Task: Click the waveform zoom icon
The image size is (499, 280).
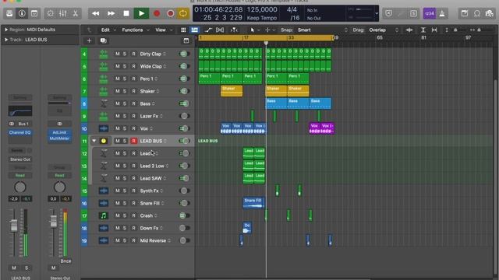Action: 409,30
